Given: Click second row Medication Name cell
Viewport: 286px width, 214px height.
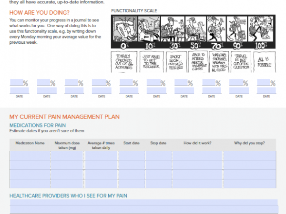Looking at the screenshot, I should (x=30, y=165).
